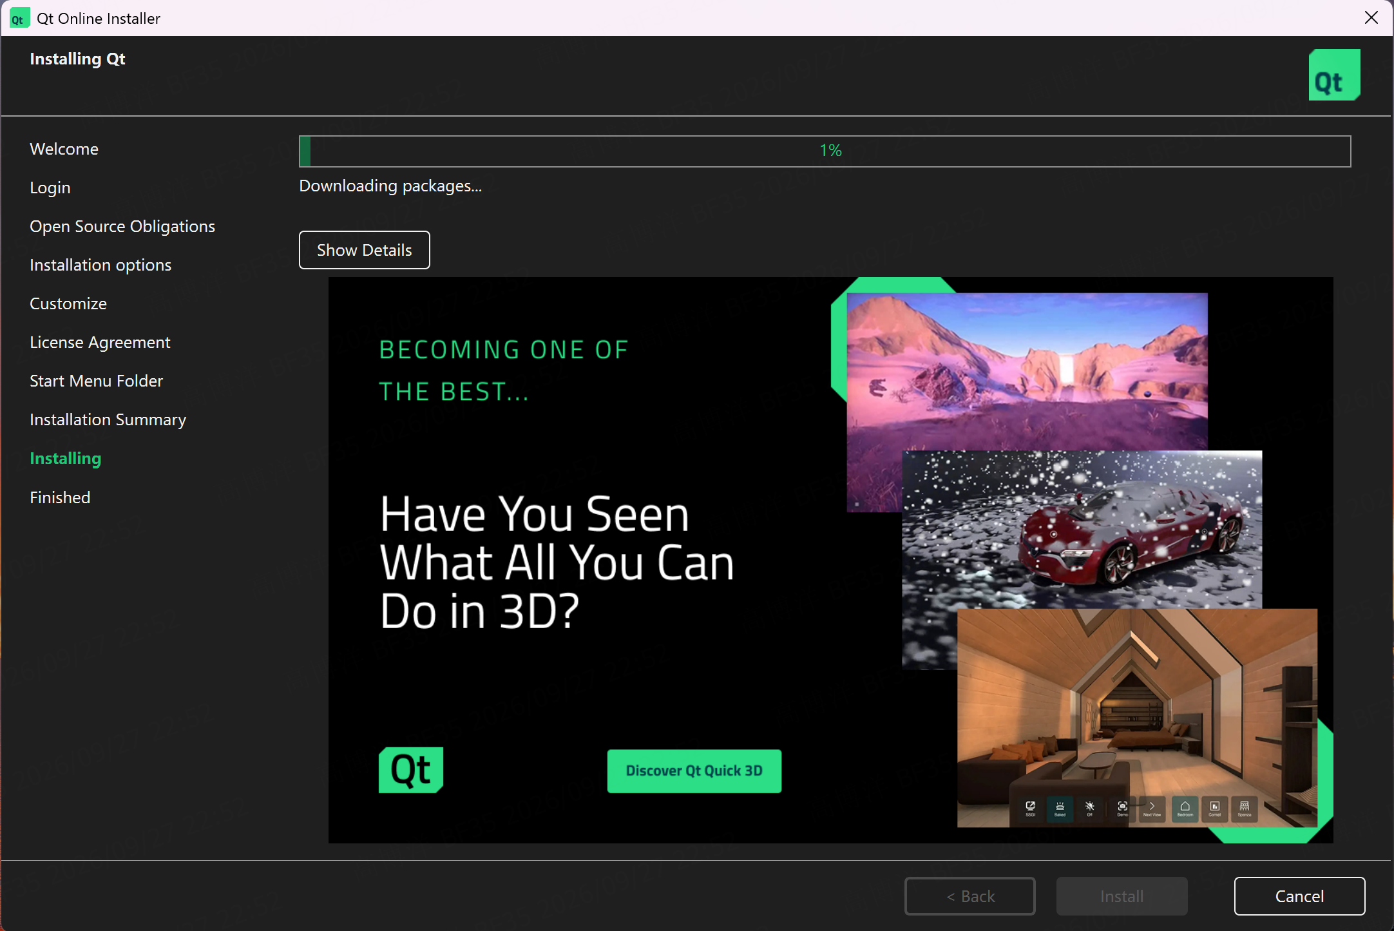Select the Login step in sidebar

tap(50, 187)
